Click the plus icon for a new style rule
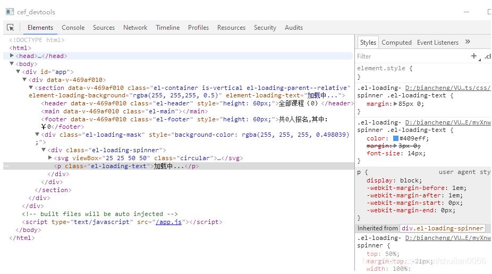This screenshot has height=274, width=492. click(474, 56)
